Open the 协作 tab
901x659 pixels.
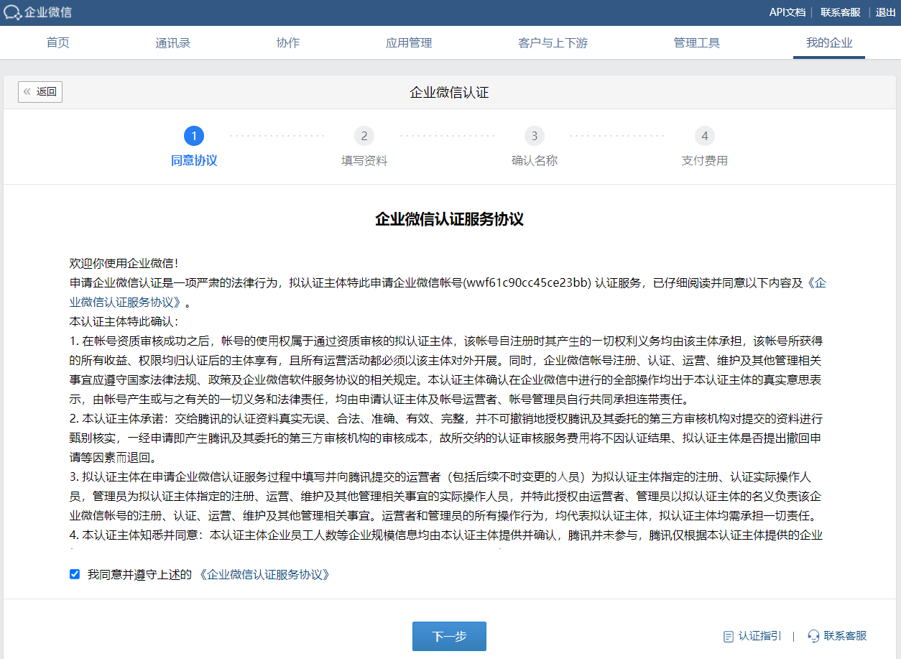point(288,42)
